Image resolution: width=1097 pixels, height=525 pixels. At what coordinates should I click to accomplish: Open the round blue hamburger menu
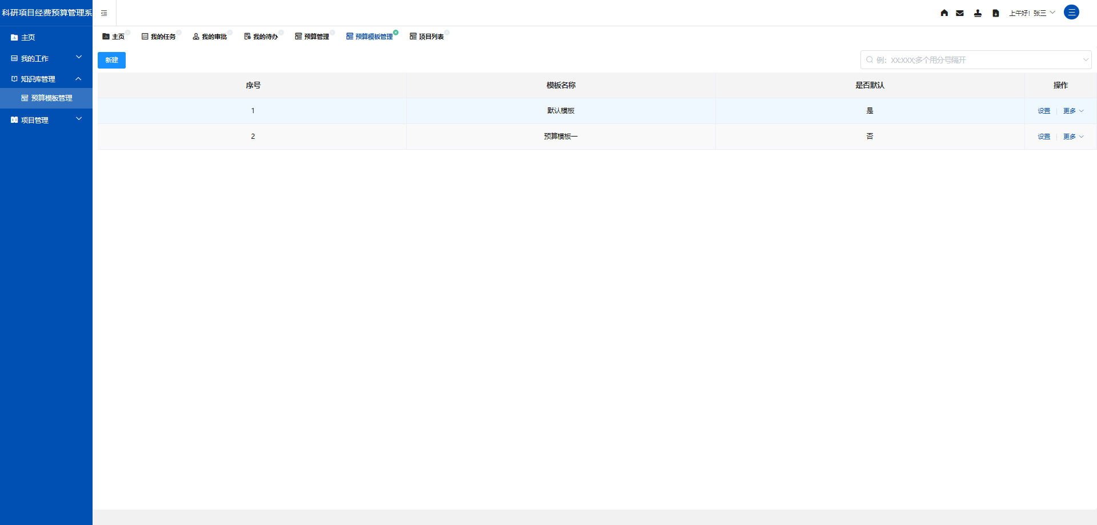pos(1071,12)
